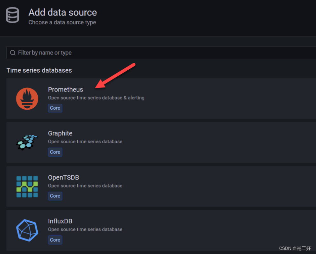Click the 'Time series databases' section heading
Image resolution: width=316 pixels, height=254 pixels.
point(39,70)
